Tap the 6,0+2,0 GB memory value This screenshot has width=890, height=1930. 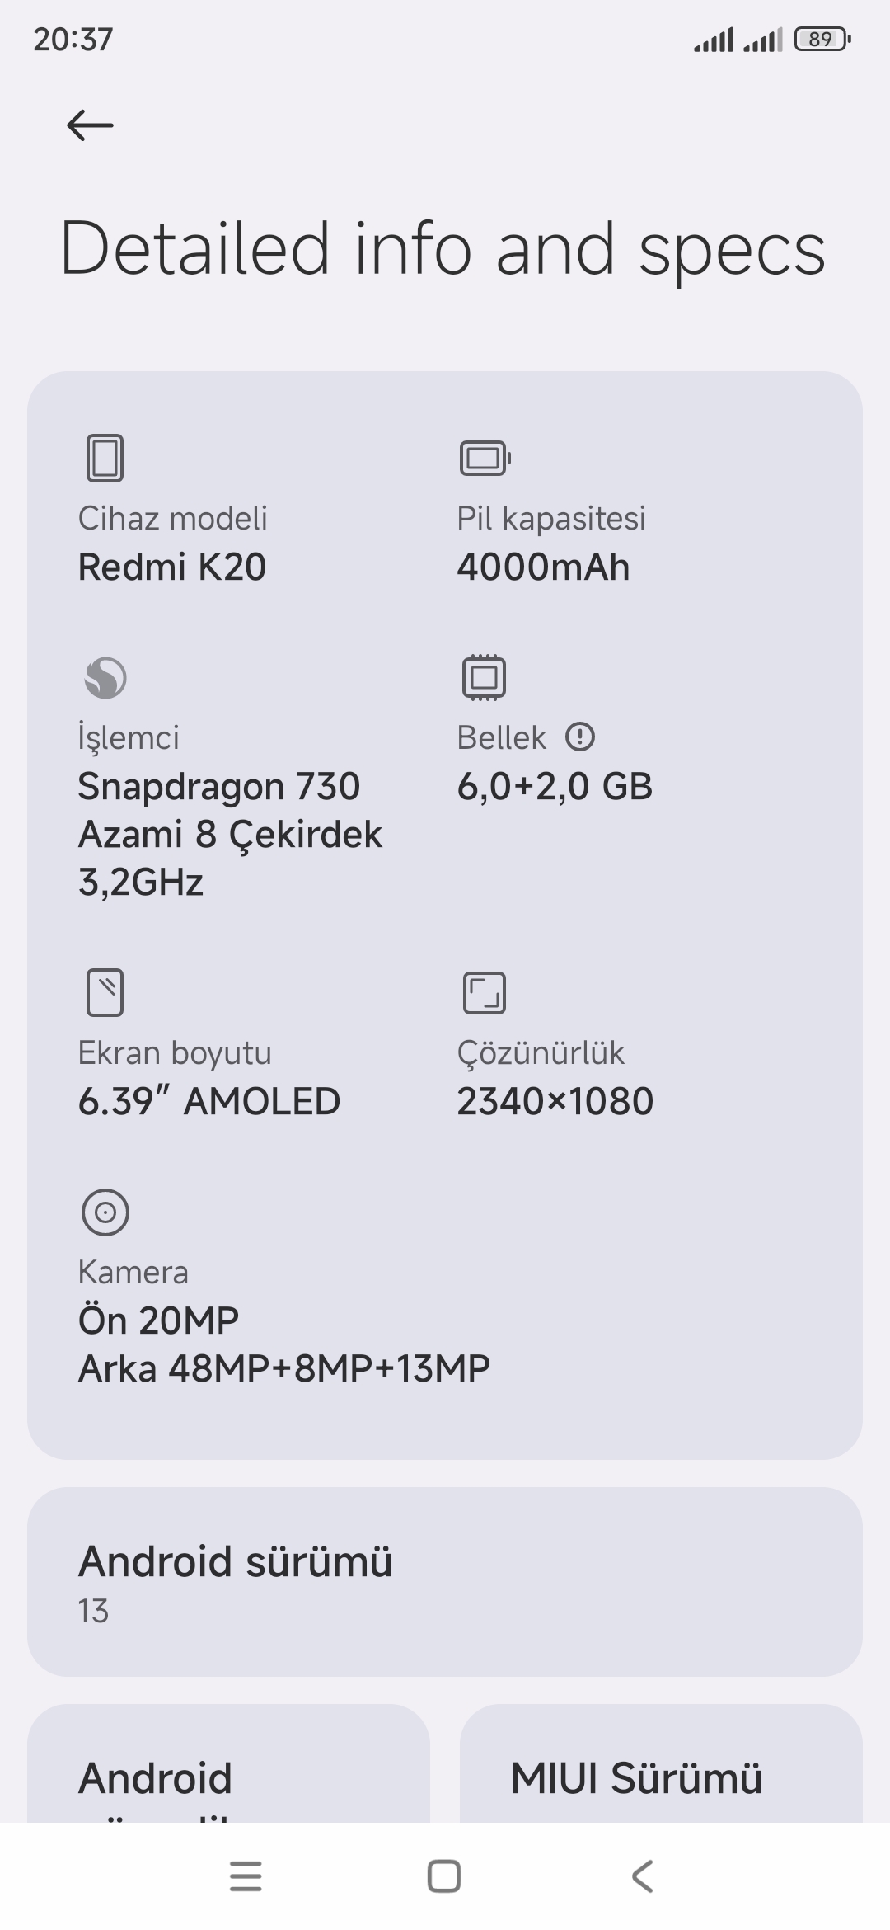(x=555, y=786)
